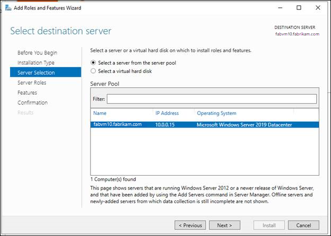Open the Before You Begin page
Image resolution: width=331 pixels, height=236 pixels.
click(37, 52)
